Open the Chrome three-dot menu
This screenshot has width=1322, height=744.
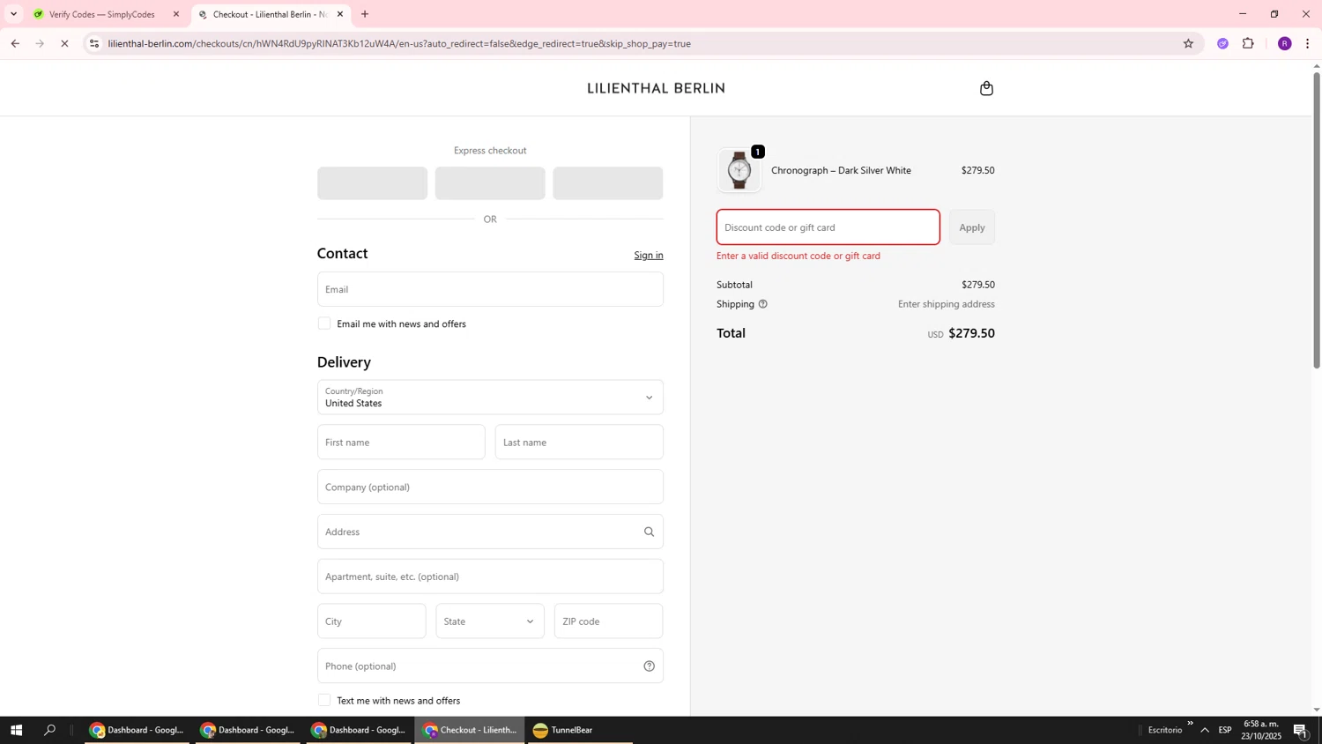point(1308,43)
